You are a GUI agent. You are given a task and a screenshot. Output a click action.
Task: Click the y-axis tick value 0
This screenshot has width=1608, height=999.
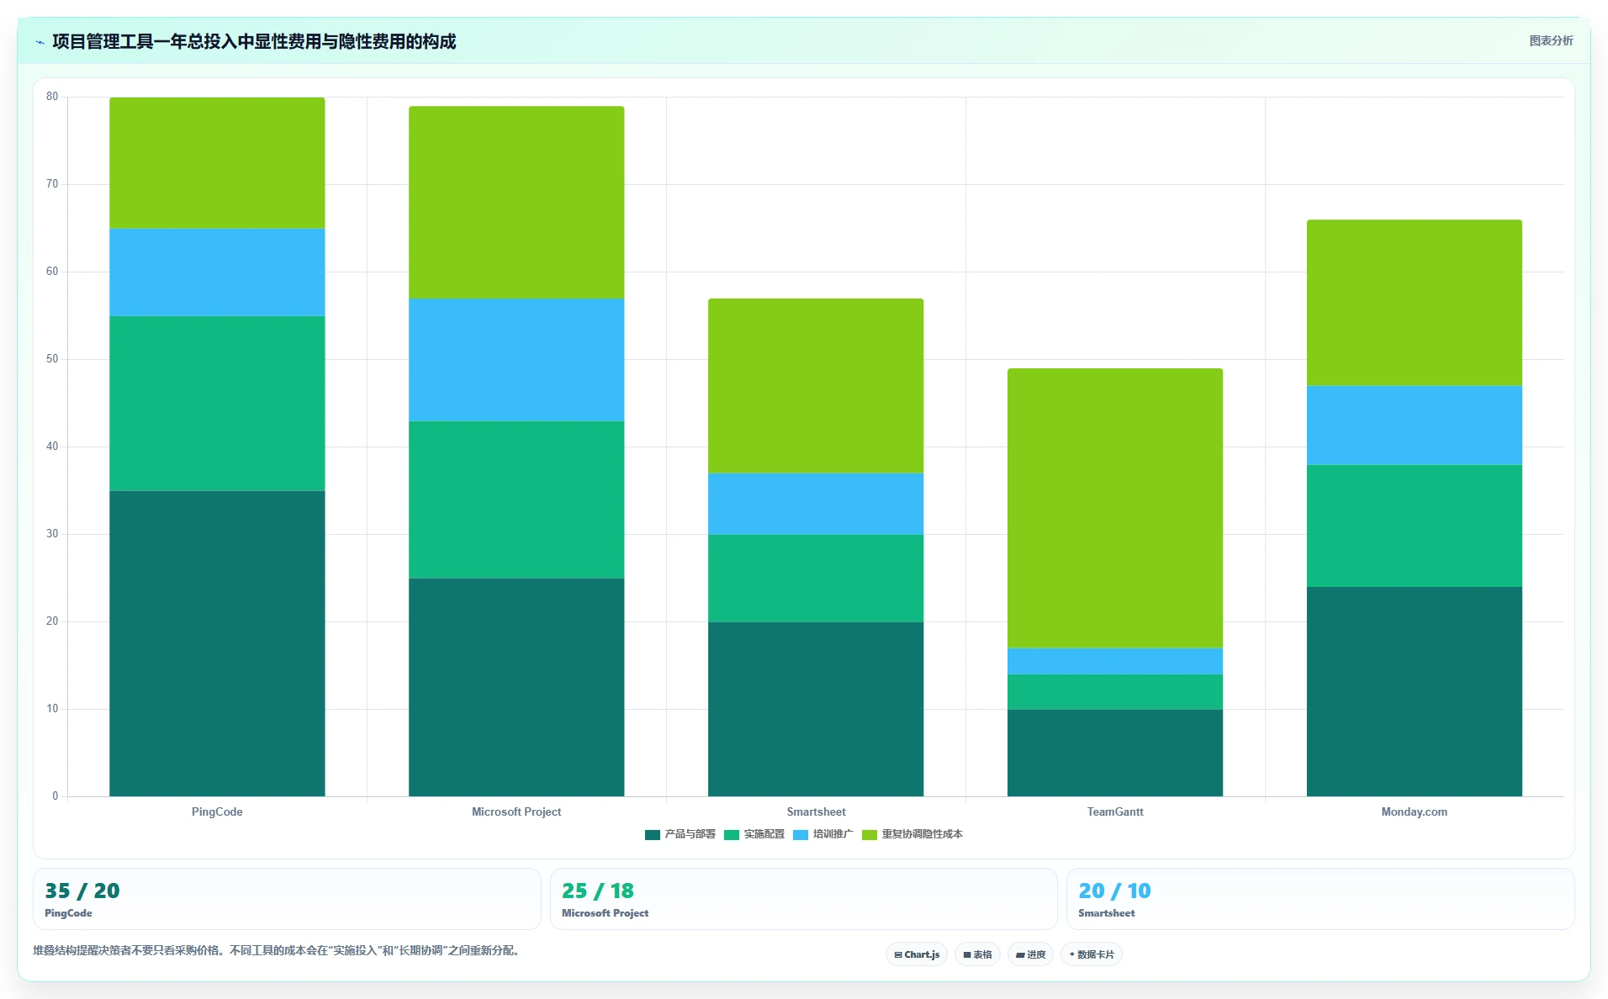point(56,796)
